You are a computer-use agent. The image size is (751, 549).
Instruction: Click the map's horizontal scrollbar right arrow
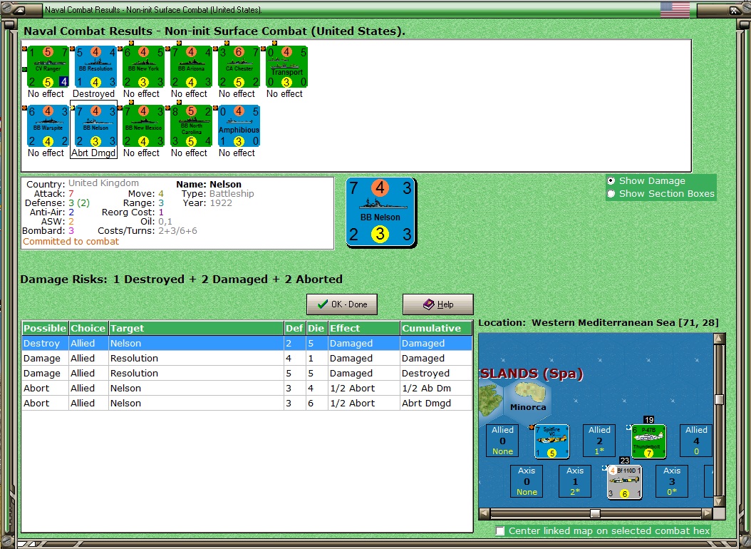708,513
